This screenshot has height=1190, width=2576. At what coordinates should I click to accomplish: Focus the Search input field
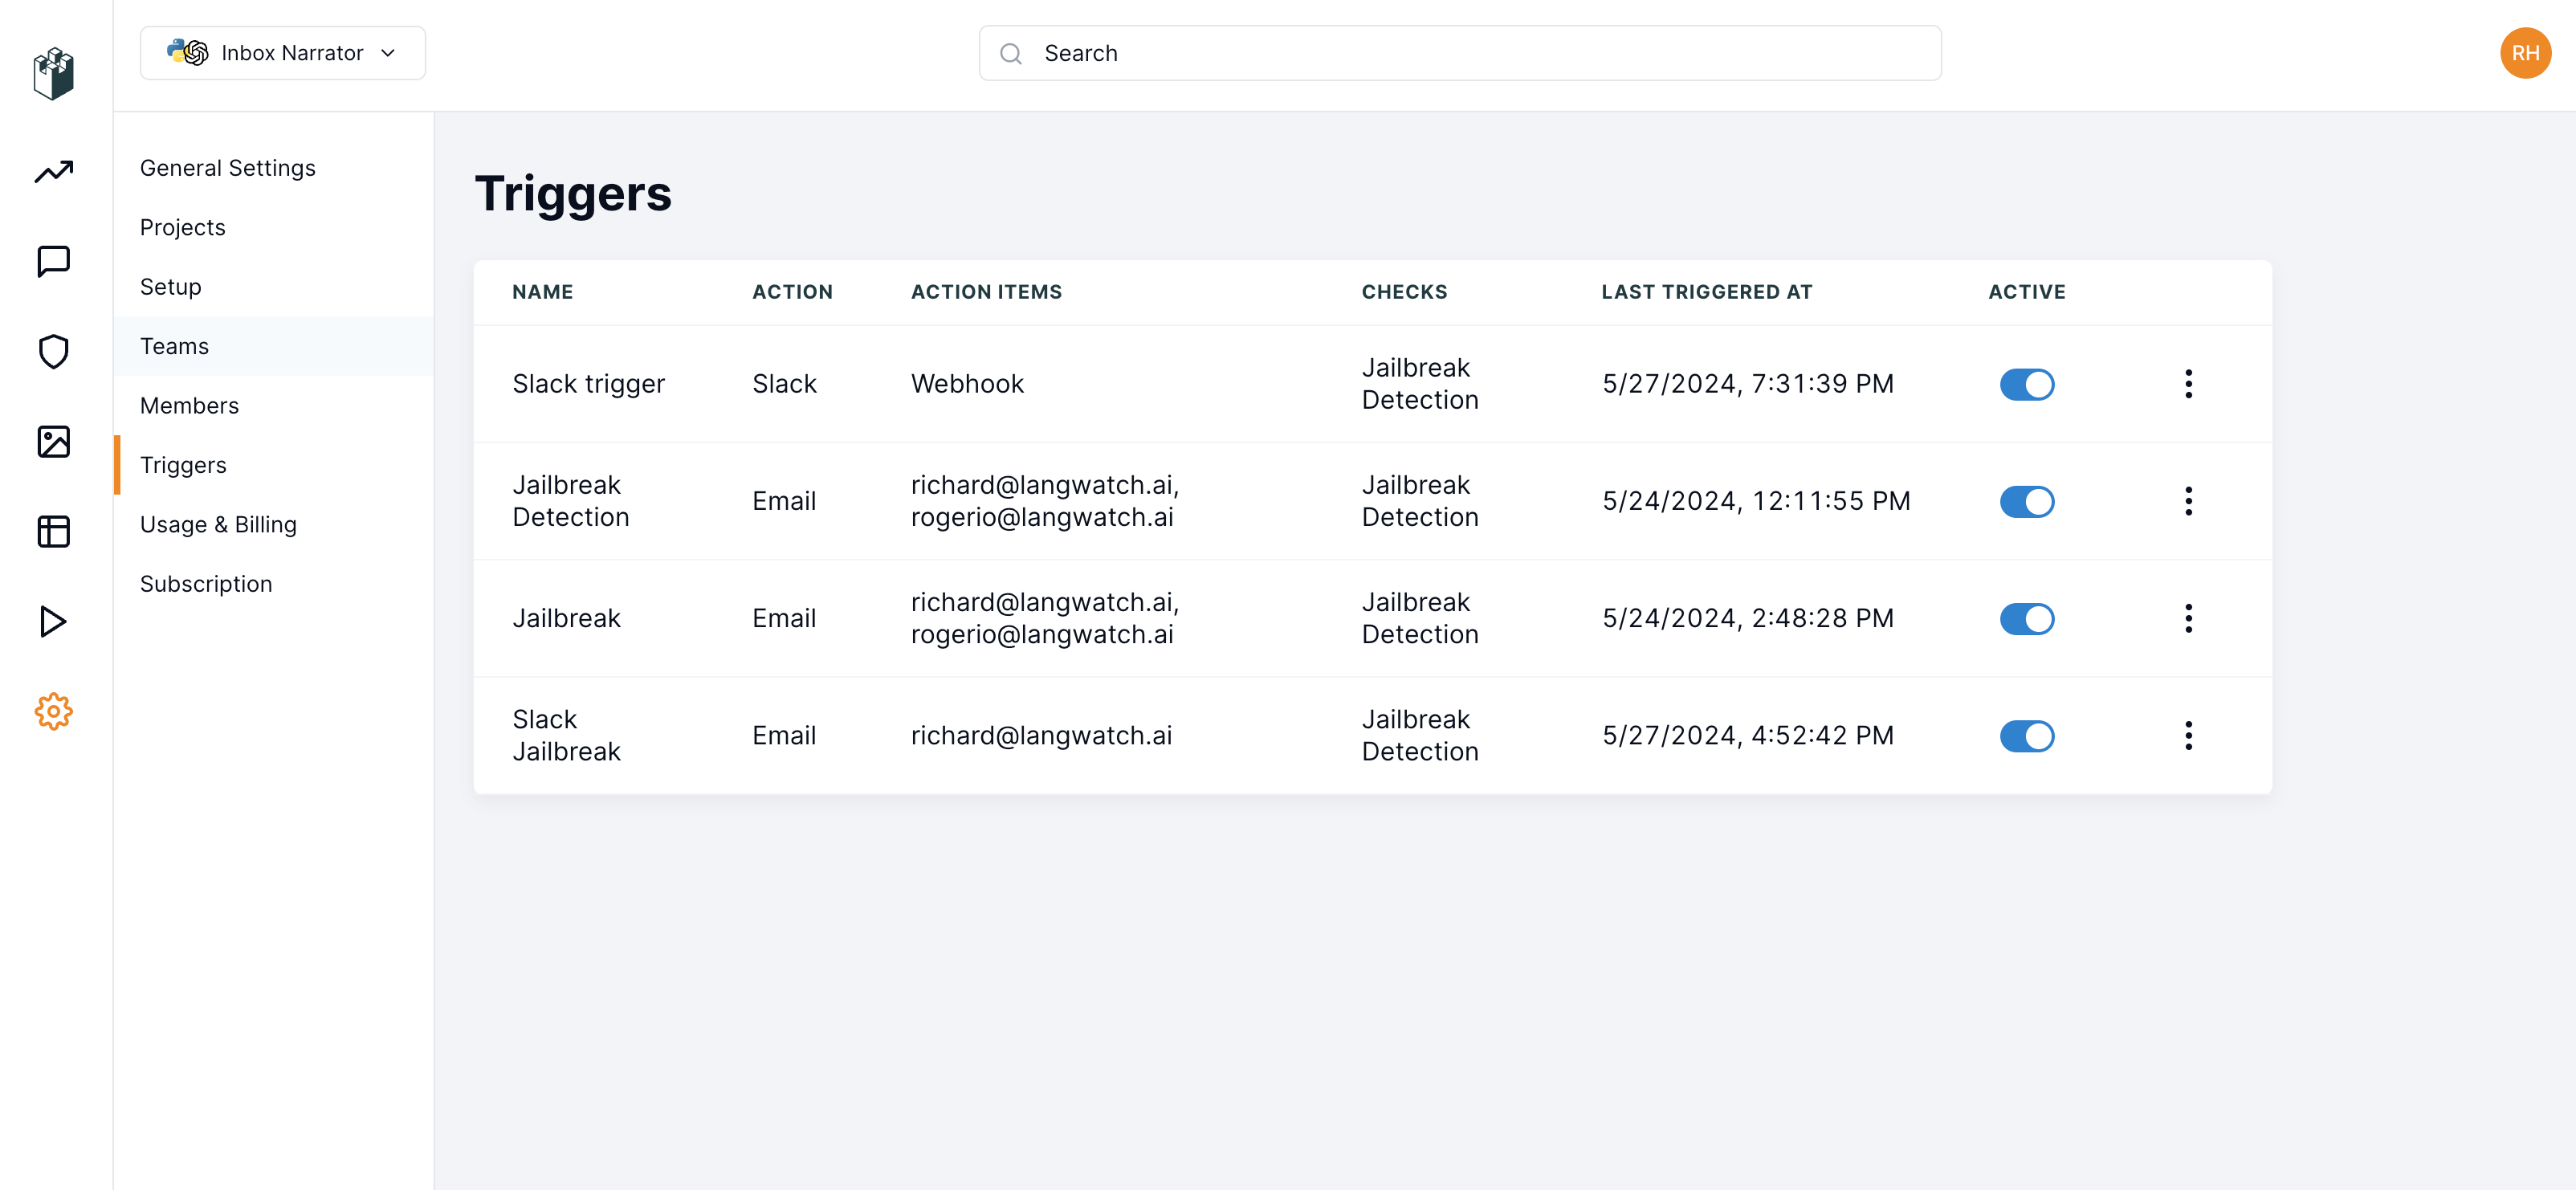tap(1460, 53)
